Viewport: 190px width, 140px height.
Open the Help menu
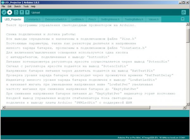[33, 6]
